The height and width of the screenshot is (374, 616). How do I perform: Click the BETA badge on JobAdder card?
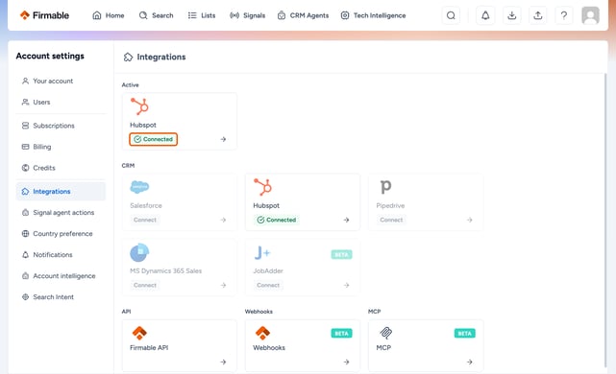point(341,255)
